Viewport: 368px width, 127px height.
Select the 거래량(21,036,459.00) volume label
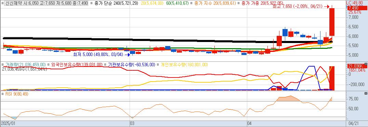coord(26,65)
